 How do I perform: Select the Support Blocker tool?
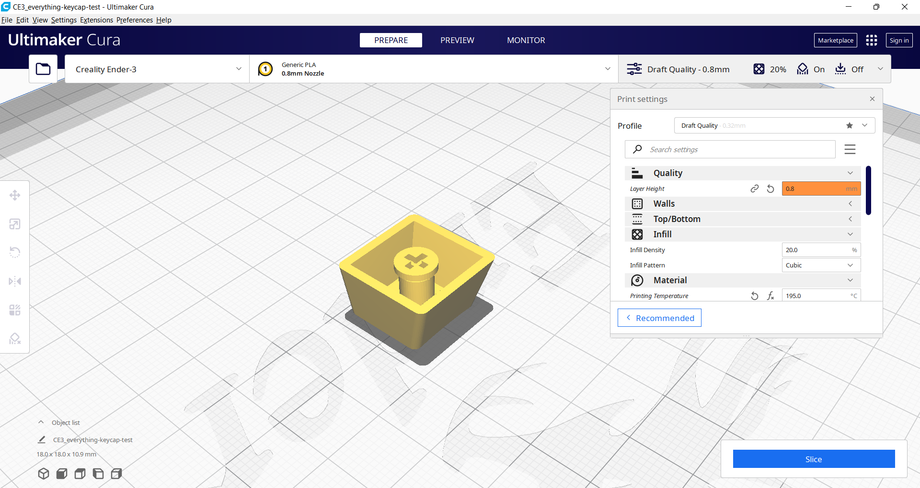15,339
